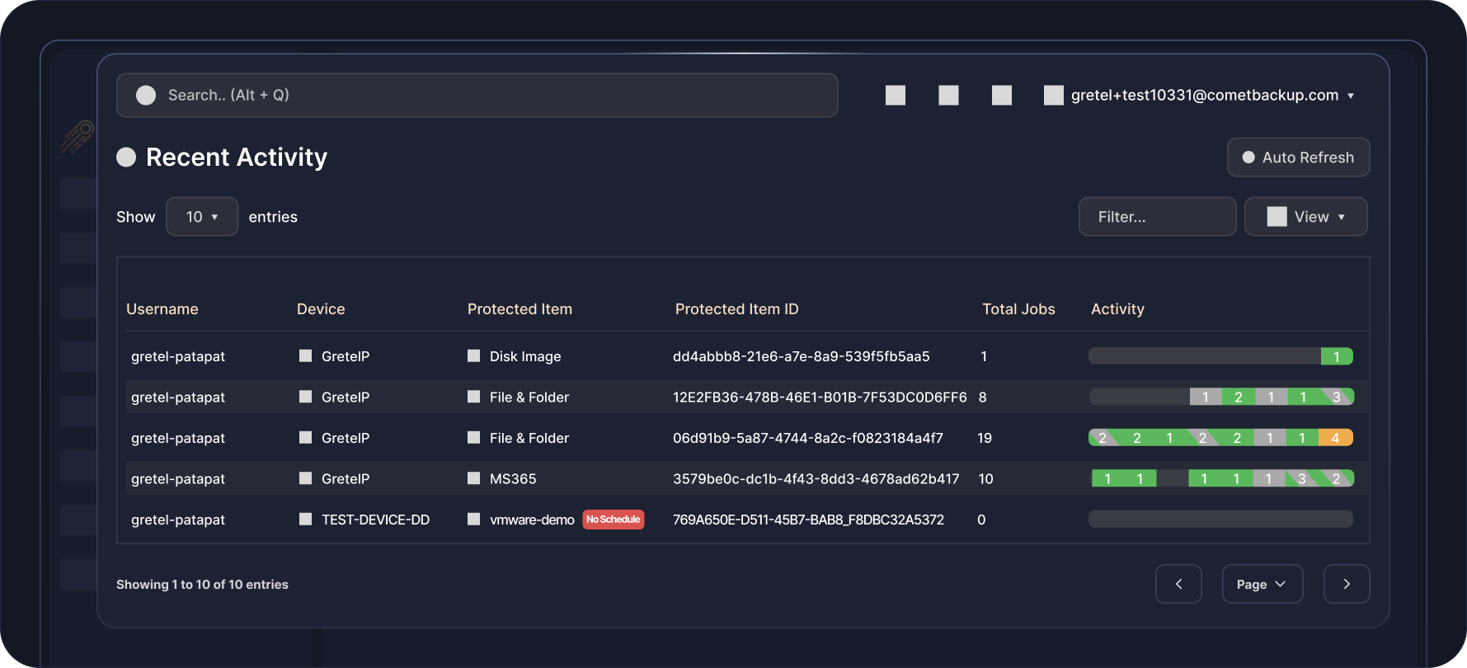Click the orange 4 segment in activity bar
Image resolution: width=1467 pixels, height=668 pixels.
pos(1335,438)
